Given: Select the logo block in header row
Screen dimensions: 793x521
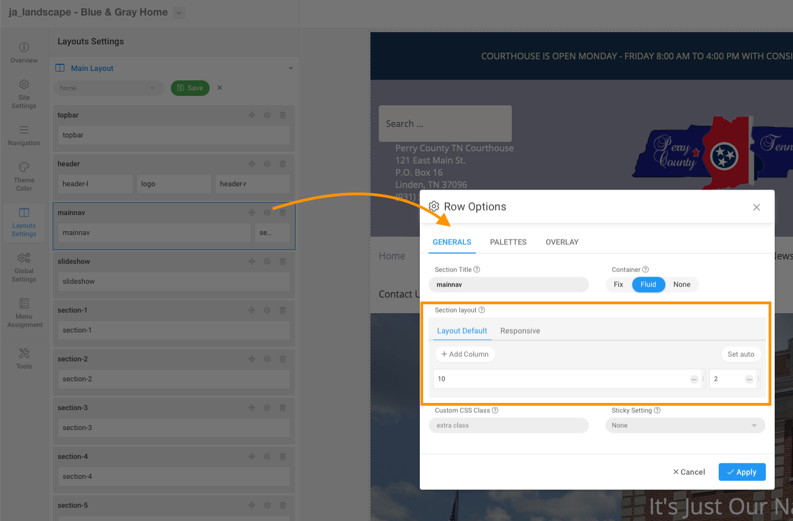Looking at the screenshot, I should pyautogui.click(x=174, y=184).
